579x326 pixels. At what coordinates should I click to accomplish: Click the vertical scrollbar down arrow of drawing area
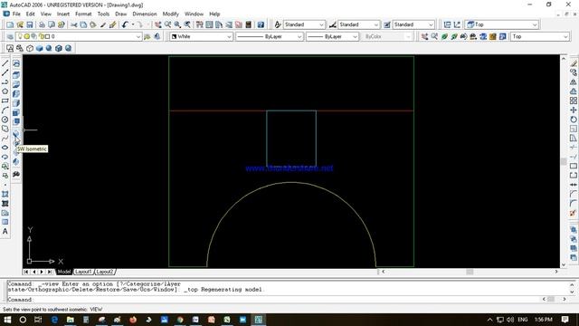(564, 265)
